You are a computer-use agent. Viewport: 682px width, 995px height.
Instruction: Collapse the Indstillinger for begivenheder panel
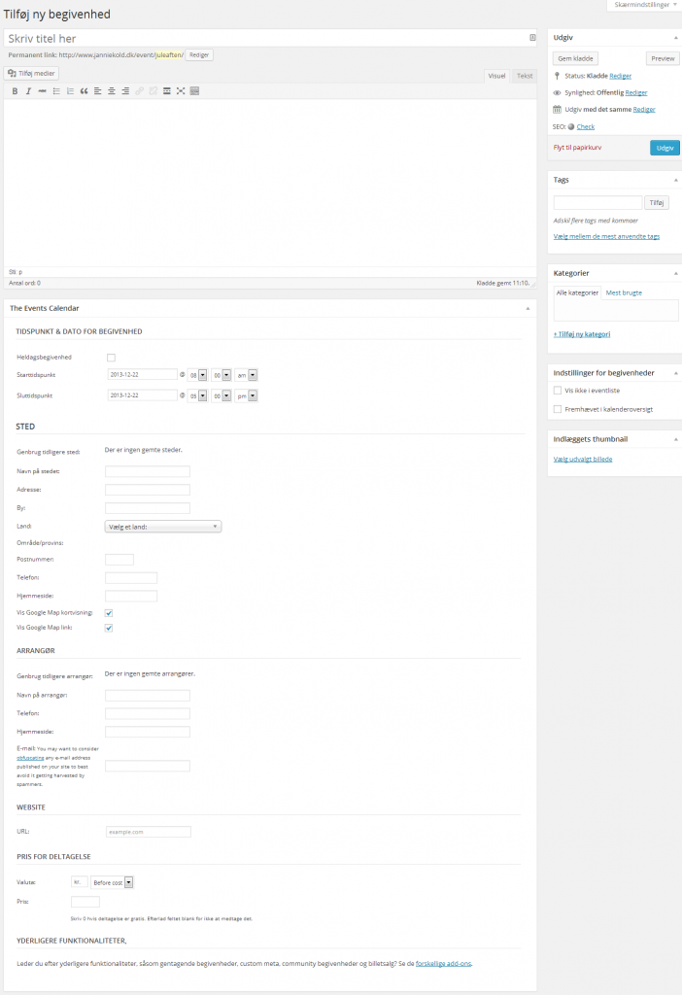(675, 373)
